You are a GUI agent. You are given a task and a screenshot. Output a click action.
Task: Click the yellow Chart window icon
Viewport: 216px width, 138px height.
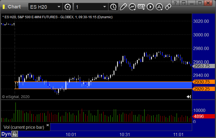tap(5, 7)
